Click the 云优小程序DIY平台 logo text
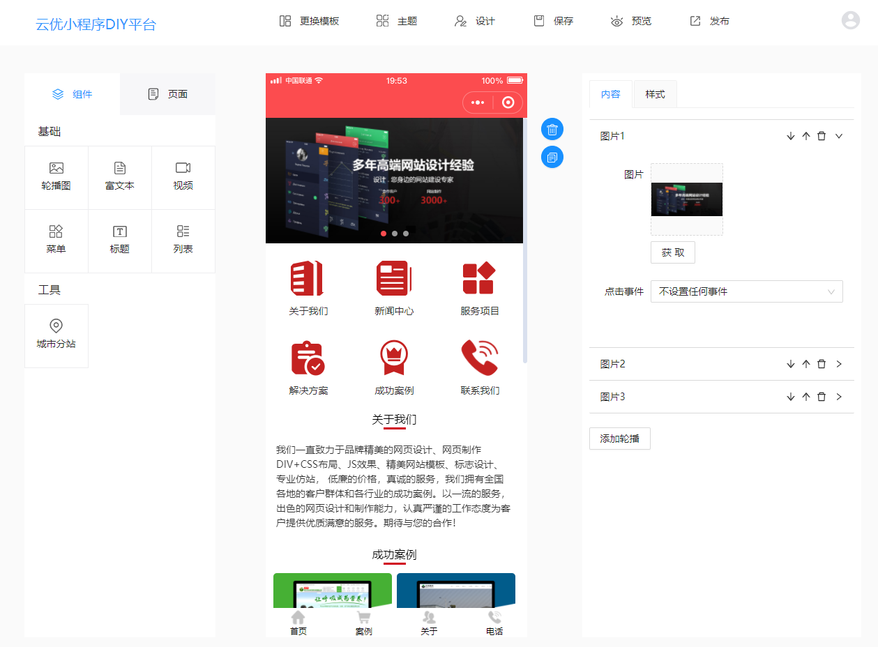The width and height of the screenshot is (878, 647). pyautogui.click(x=96, y=25)
